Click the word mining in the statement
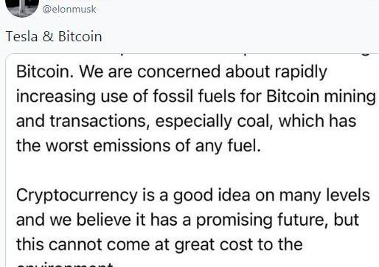 tap(350, 97)
